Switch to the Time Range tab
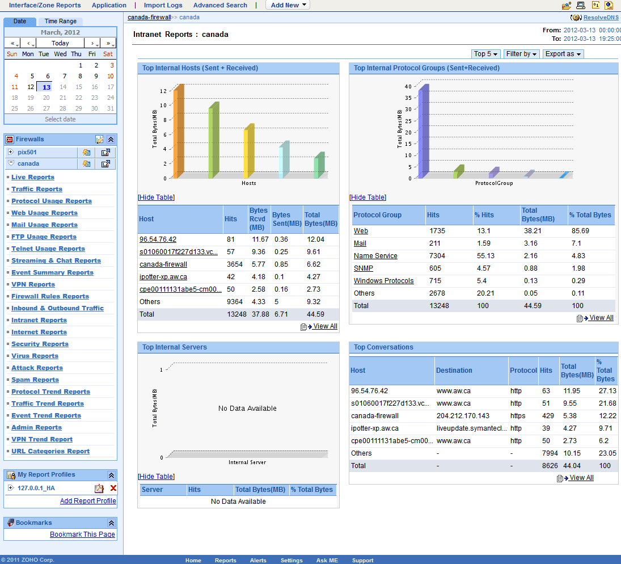This screenshot has height=564, width=621. (x=60, y=22)
